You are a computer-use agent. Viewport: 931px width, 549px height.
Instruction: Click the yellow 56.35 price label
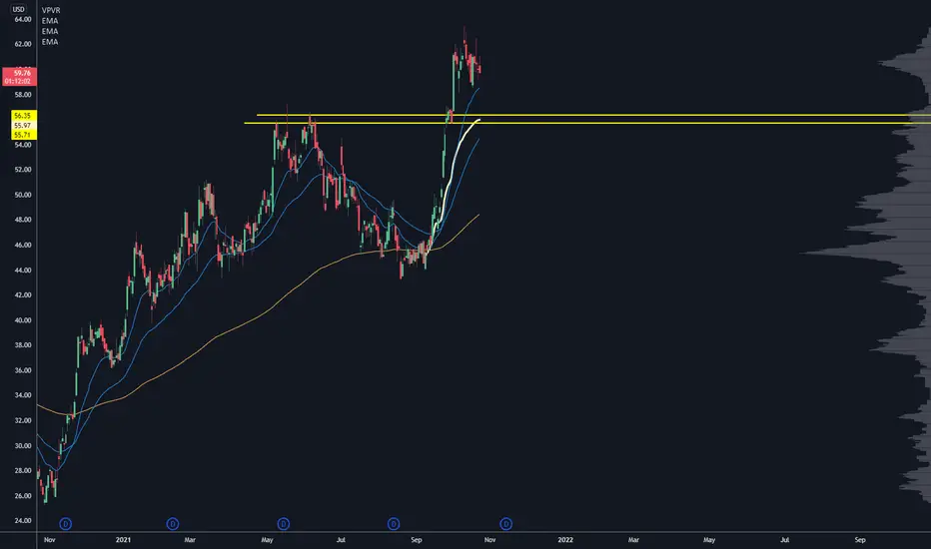click(23, 116)
